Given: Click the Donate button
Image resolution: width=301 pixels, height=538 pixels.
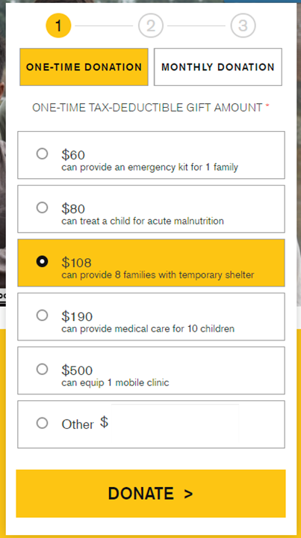Looking at the screenshot, I should click(x=151, y=493).
